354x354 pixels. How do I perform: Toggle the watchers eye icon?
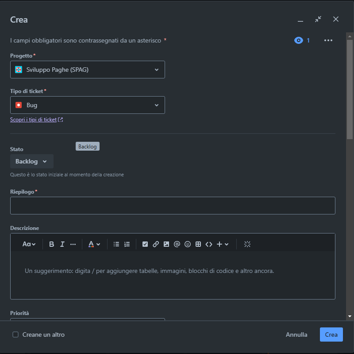298,40
